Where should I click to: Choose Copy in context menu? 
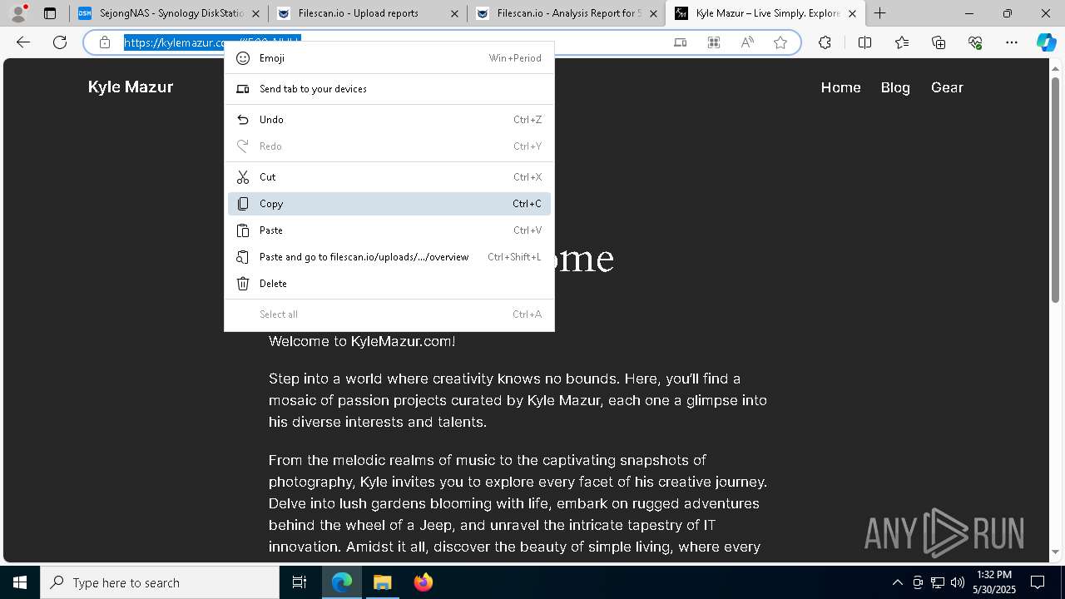(x=389, y=204)
